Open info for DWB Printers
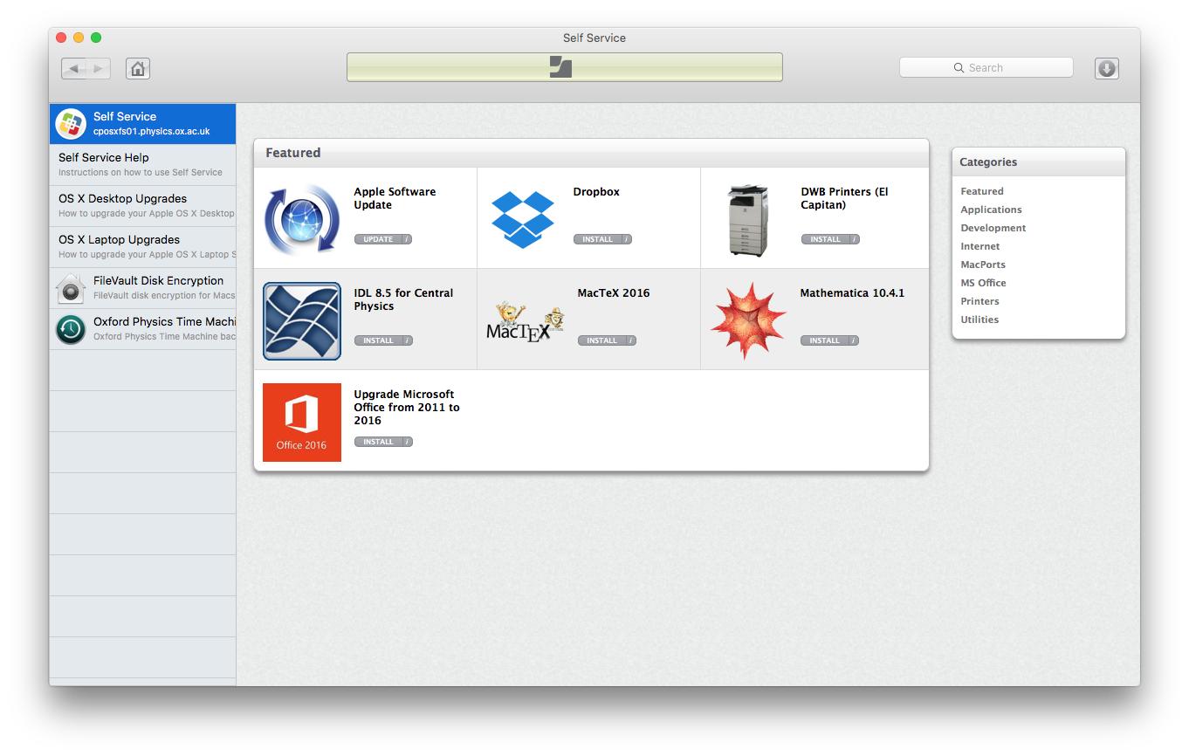 [854, 239]
